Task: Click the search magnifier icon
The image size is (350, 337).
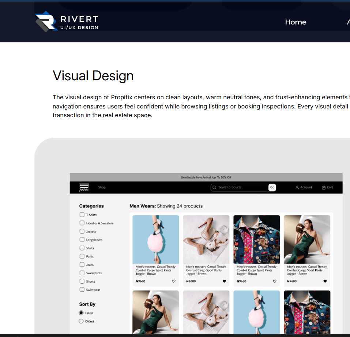Action: 214,187
